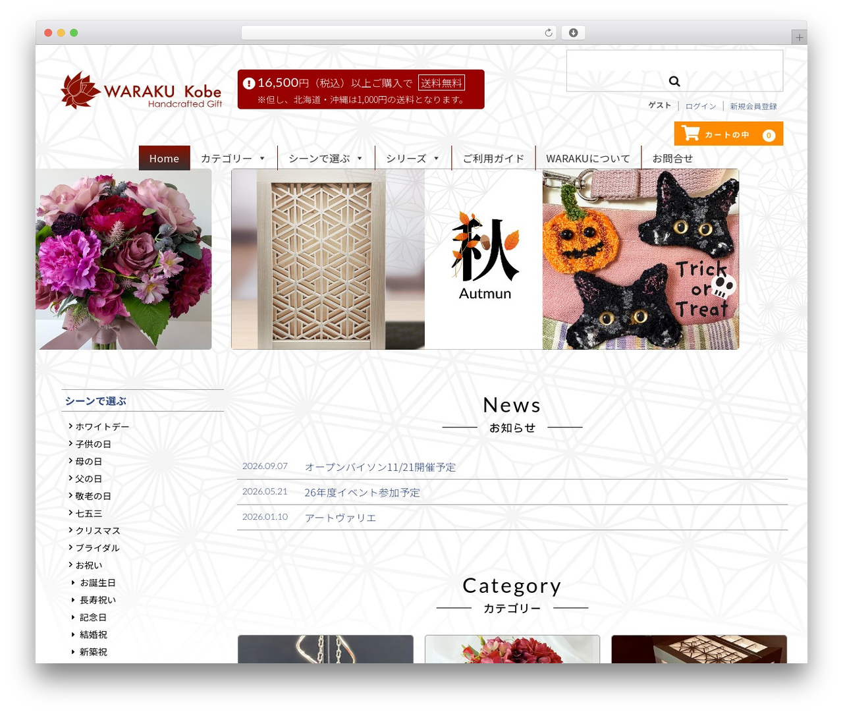Click the ログイン link
The image size is (843, 714).
[701, 106]
